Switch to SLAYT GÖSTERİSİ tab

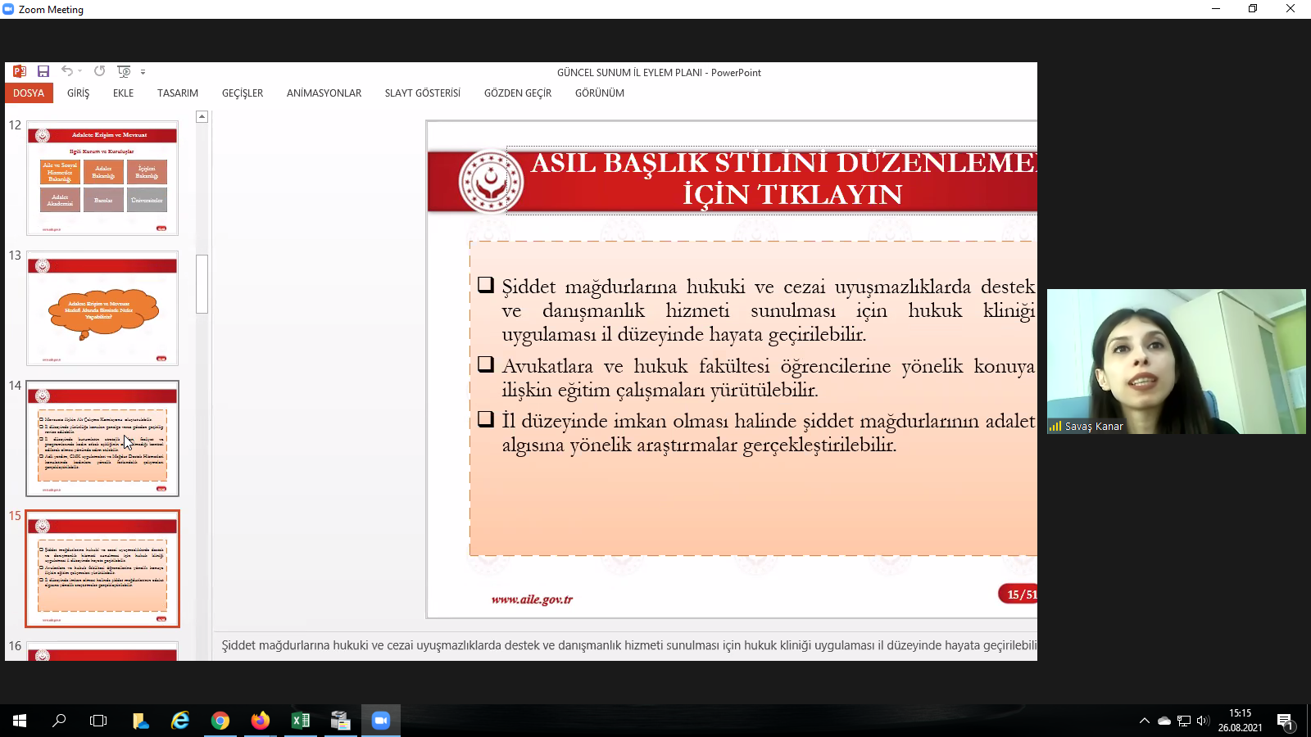(x=423, y=93)
